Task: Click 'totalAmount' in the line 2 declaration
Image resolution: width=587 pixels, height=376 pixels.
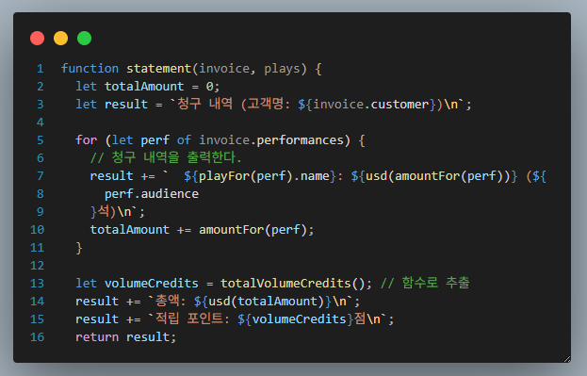Action: [144, 87]
